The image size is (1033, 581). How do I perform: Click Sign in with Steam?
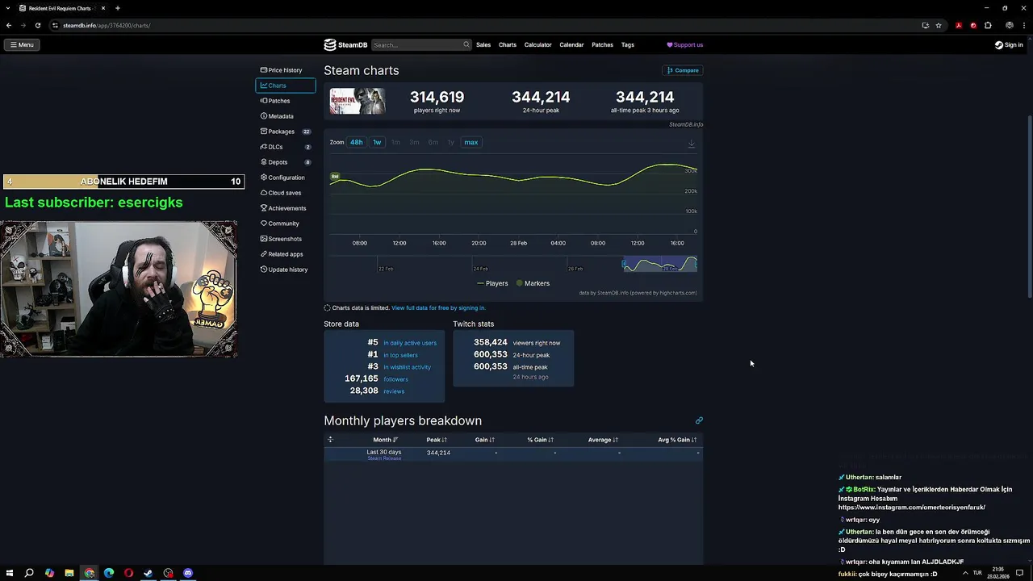[1009, 45]
